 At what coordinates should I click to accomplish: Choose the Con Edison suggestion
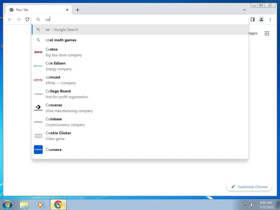point(140,66)
